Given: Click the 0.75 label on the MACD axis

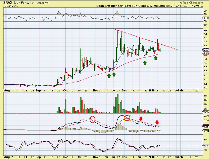Looking at the screenshot, I should [206, 116].
